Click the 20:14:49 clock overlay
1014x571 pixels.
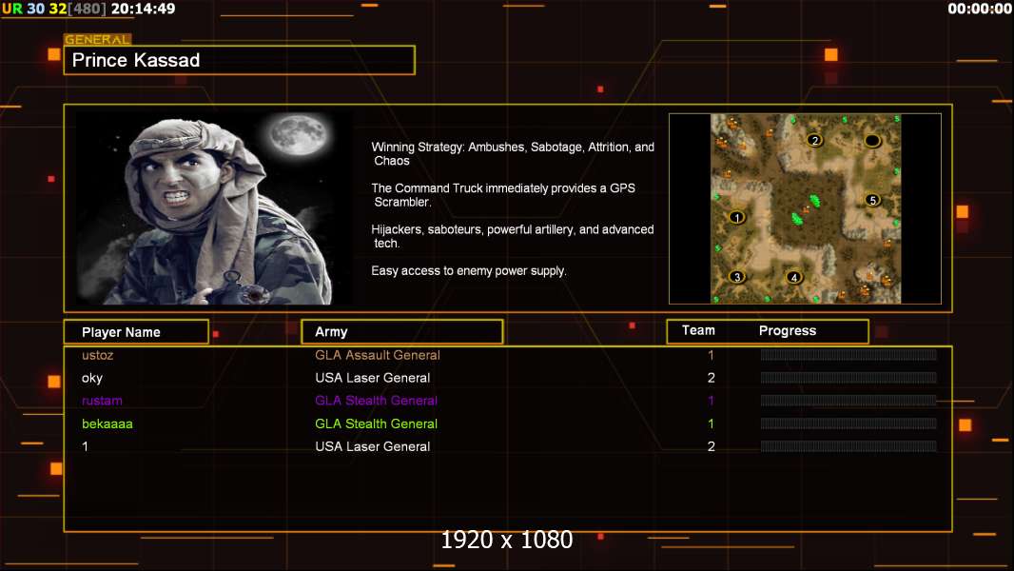pyautogui.click(x=143, y=9)
